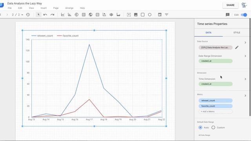Expand the Metric section chevron
The width and height of the screenshot is (251, 141).
click(x=245, y=96)
